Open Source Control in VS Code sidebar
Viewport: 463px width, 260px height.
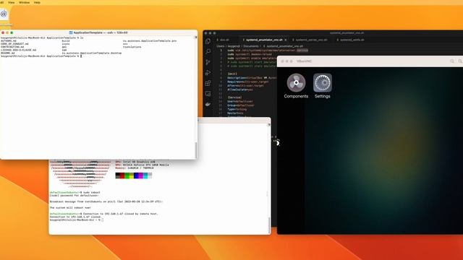point(208,62)
